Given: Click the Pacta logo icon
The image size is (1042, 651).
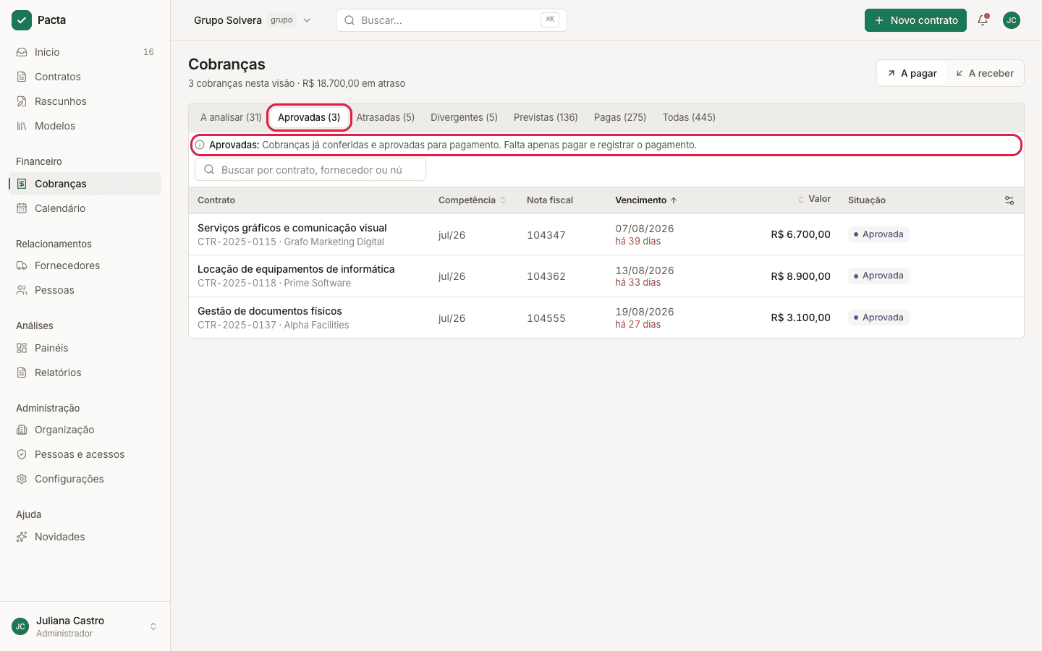Looking at the screenshot, I should tap(22, 20).
